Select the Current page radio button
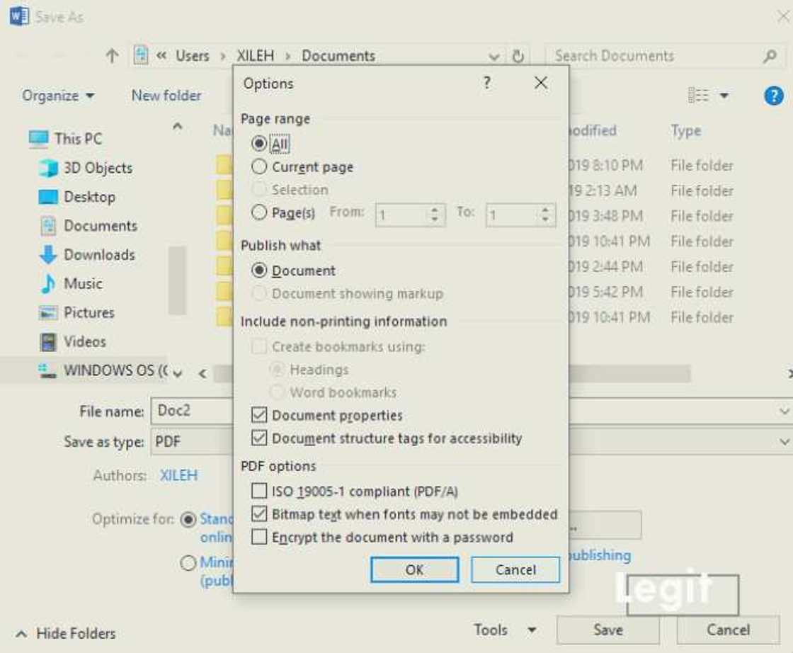The width and height of the screenshot is (793, 653). pyautogui.click(x=260, y=168)
